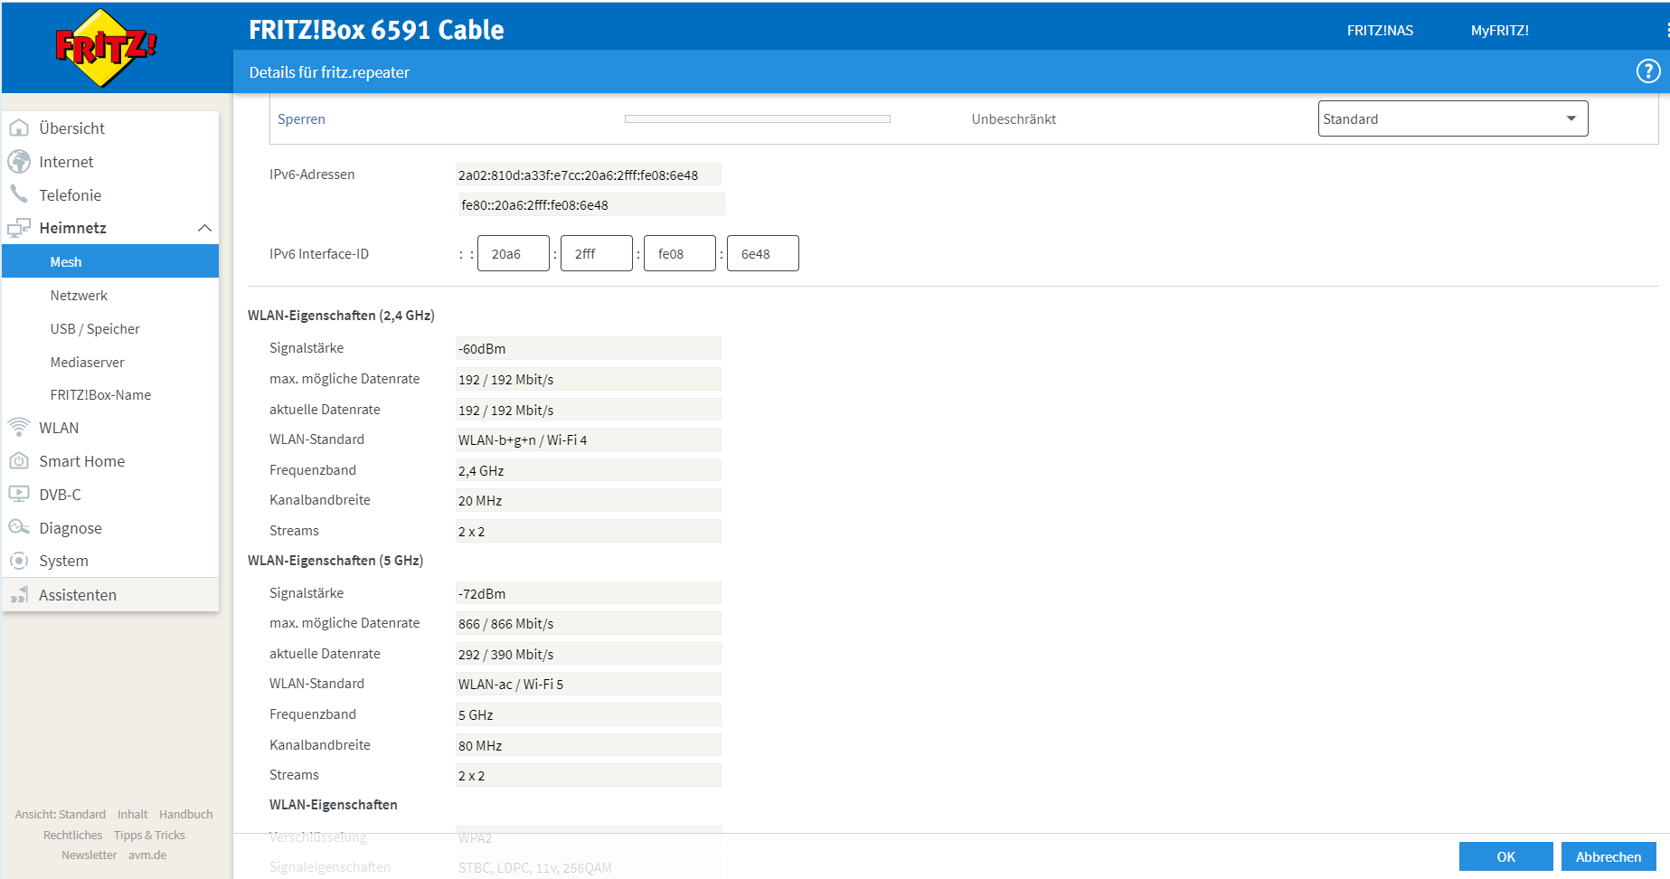
Task: Click 2,4 GHz signal strength -60dBm
Action: pos(589,348)
